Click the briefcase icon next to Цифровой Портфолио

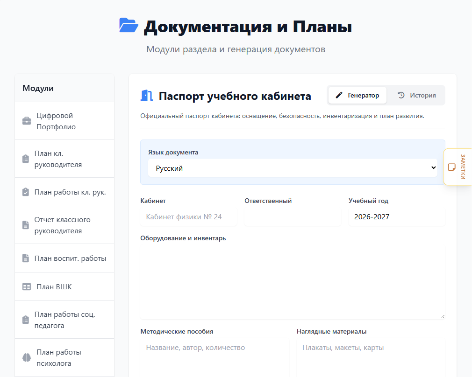[27, 121]
